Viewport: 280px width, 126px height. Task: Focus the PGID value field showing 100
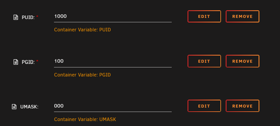pos(113,61)
